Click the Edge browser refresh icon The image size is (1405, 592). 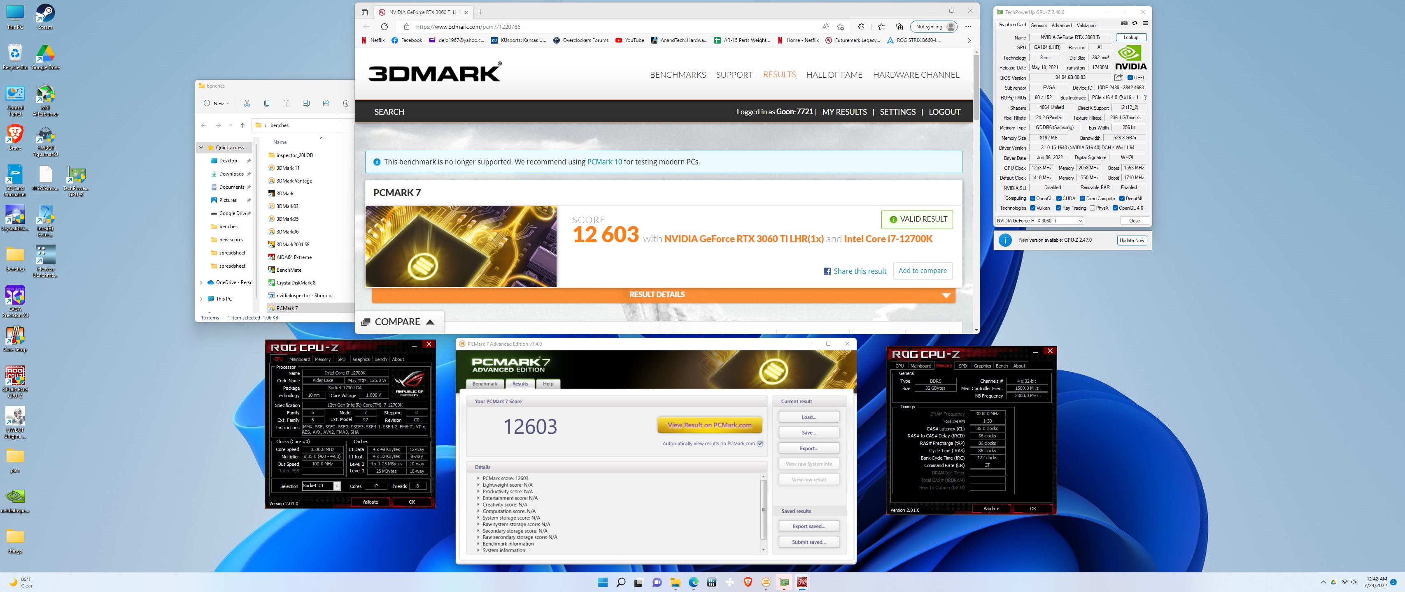pos(384,27)
